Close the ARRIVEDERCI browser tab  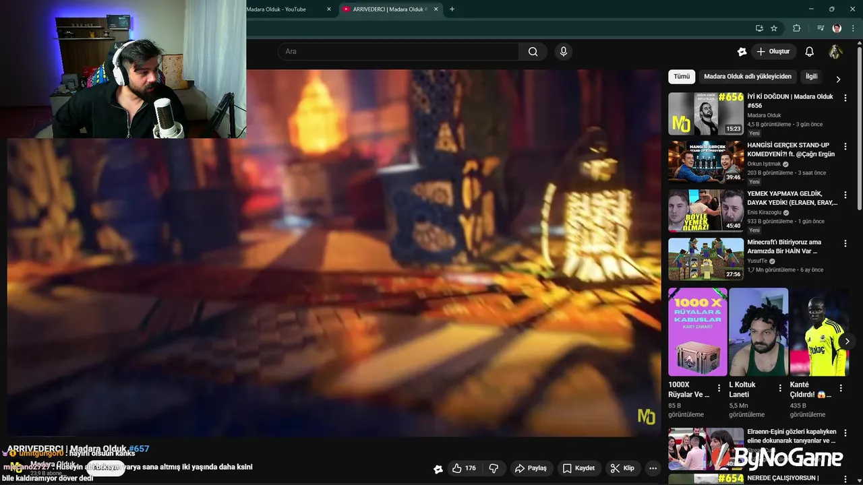[x=436, y=9]
